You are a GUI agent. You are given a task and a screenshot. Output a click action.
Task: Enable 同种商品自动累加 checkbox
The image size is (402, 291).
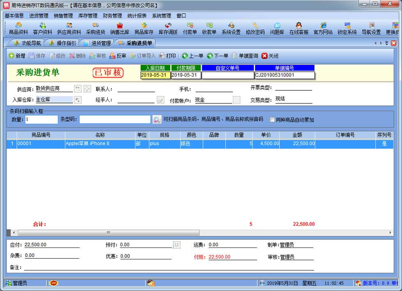click(x=272, y=120)
